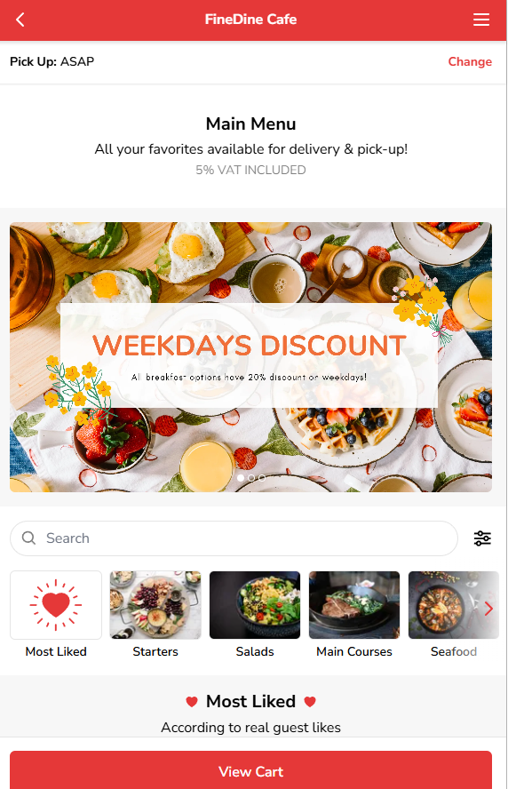Open the Weekdays Discount banner
This screenshot has height=789, width=508.
251,357
